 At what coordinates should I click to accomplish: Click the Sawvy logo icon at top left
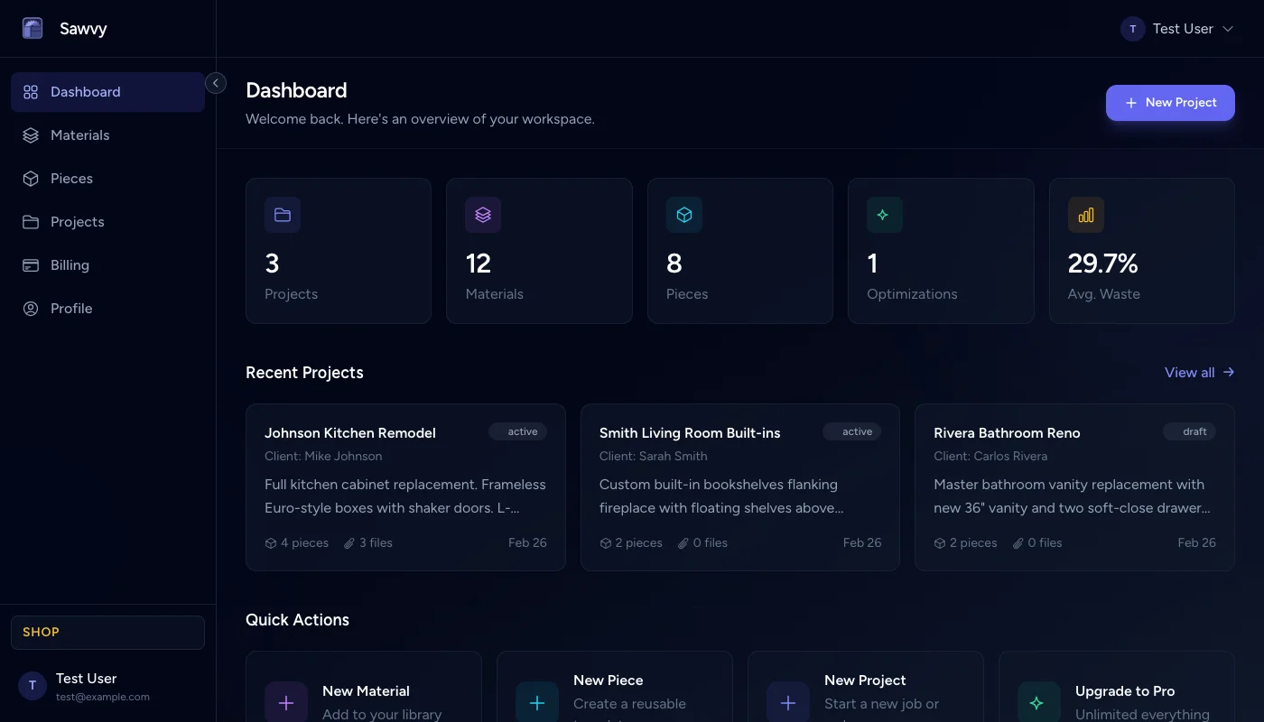(33, 28)
